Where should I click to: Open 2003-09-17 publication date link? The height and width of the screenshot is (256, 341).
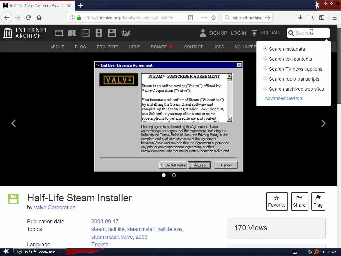click(105, 221)
